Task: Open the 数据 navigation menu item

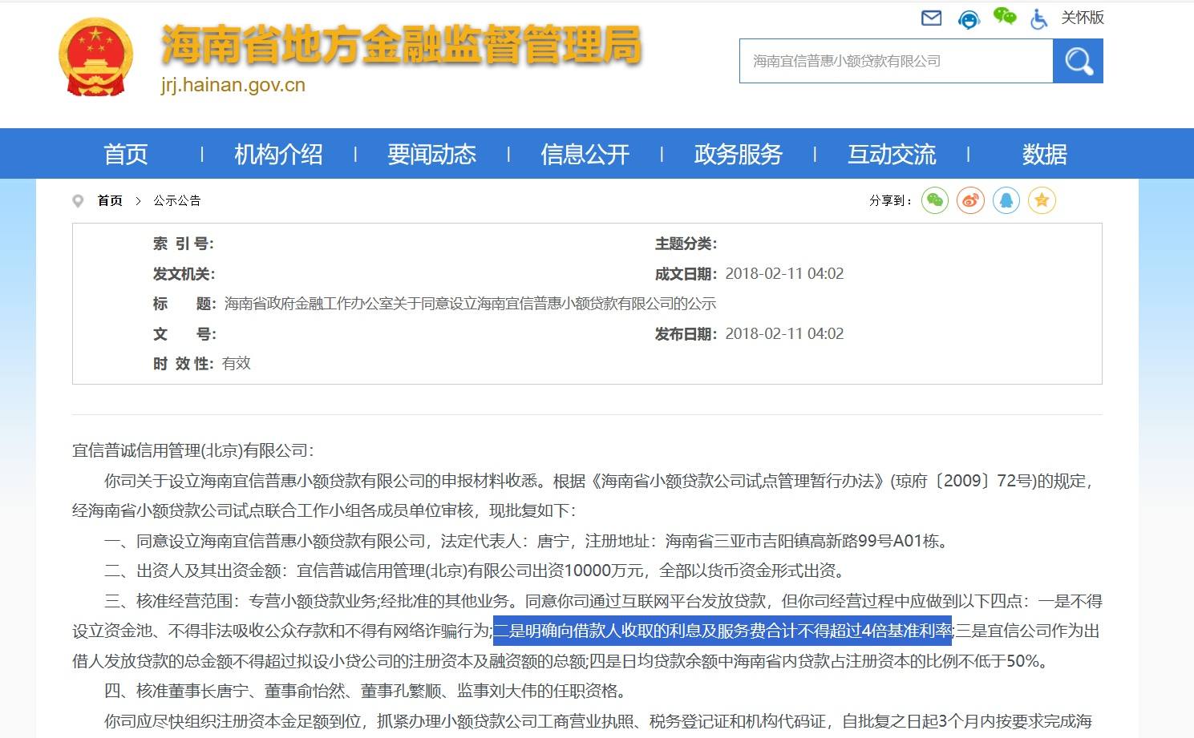Action: (1044, 154)
